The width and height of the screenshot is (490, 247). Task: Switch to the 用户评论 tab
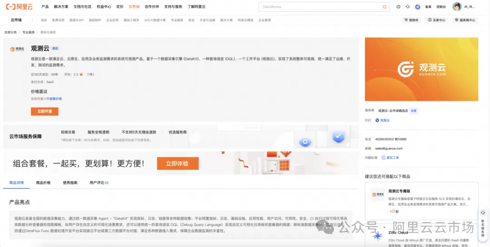tap(99, 183)
